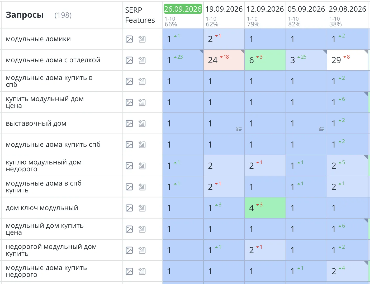The image size is (370, 284).
Task: Open the модульные дома купить спб query
Action: pos(53,145)
